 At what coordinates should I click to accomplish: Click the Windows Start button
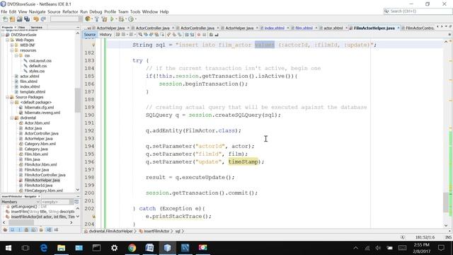[8, 248]
